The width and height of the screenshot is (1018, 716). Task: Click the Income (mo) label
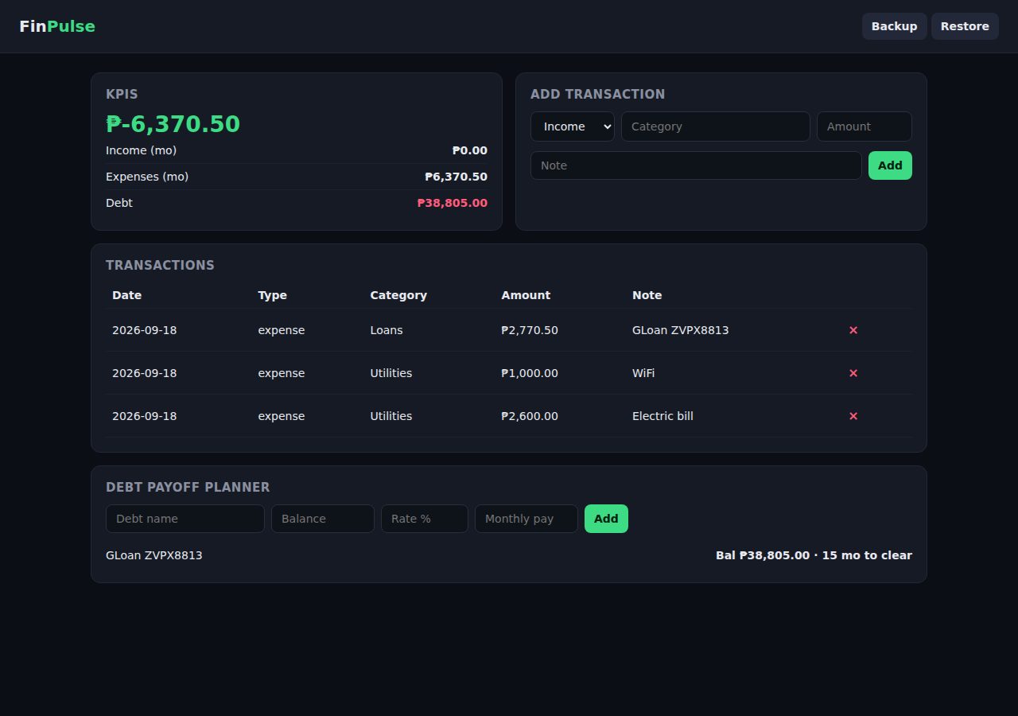point(142,150)
